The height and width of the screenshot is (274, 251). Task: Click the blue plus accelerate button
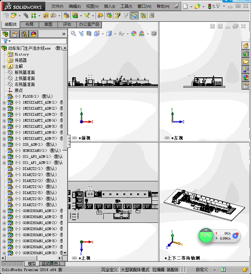(x=235, y=236)
